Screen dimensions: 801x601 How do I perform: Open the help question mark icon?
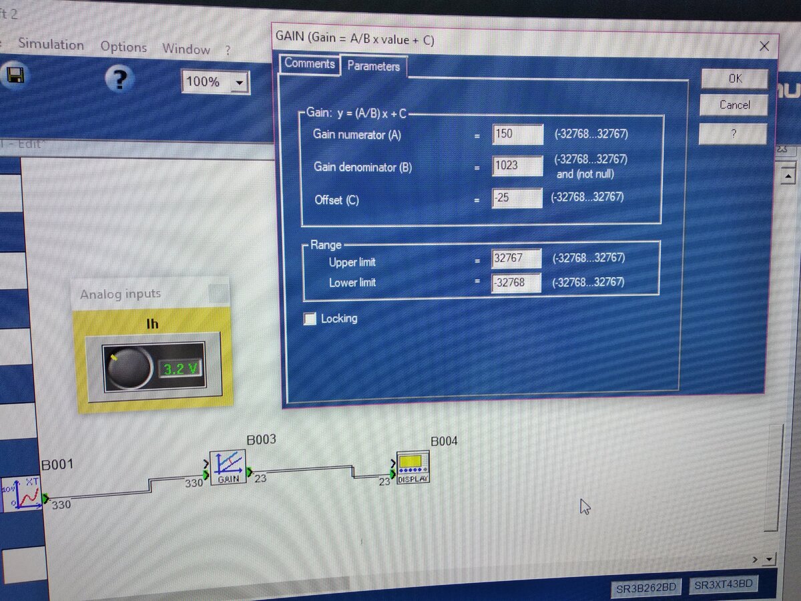pyautogui.click(x=120, y=79)
